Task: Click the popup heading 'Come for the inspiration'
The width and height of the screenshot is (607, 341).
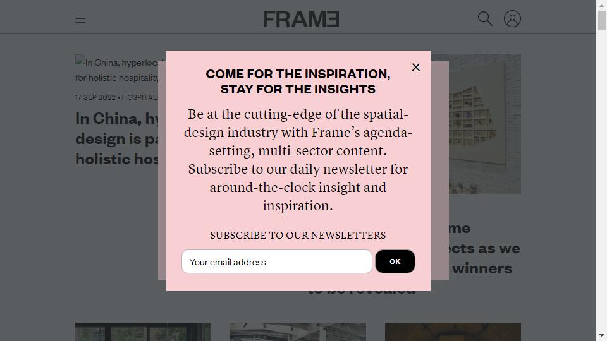Action: (298, 81)
